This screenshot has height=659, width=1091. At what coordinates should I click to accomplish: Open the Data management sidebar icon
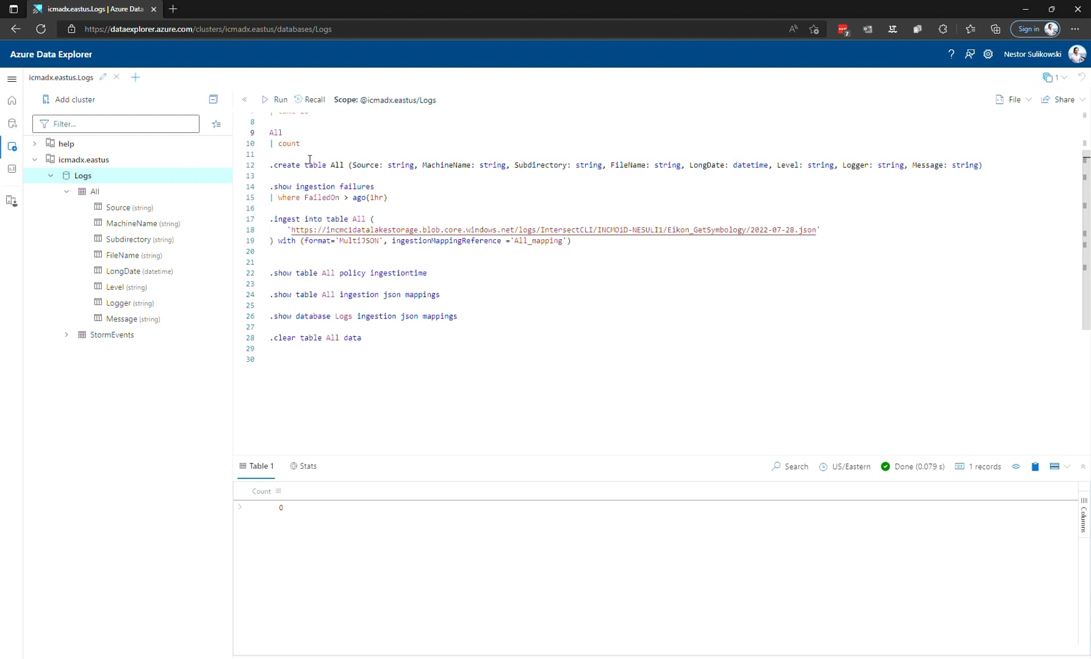tap(12, 123)
